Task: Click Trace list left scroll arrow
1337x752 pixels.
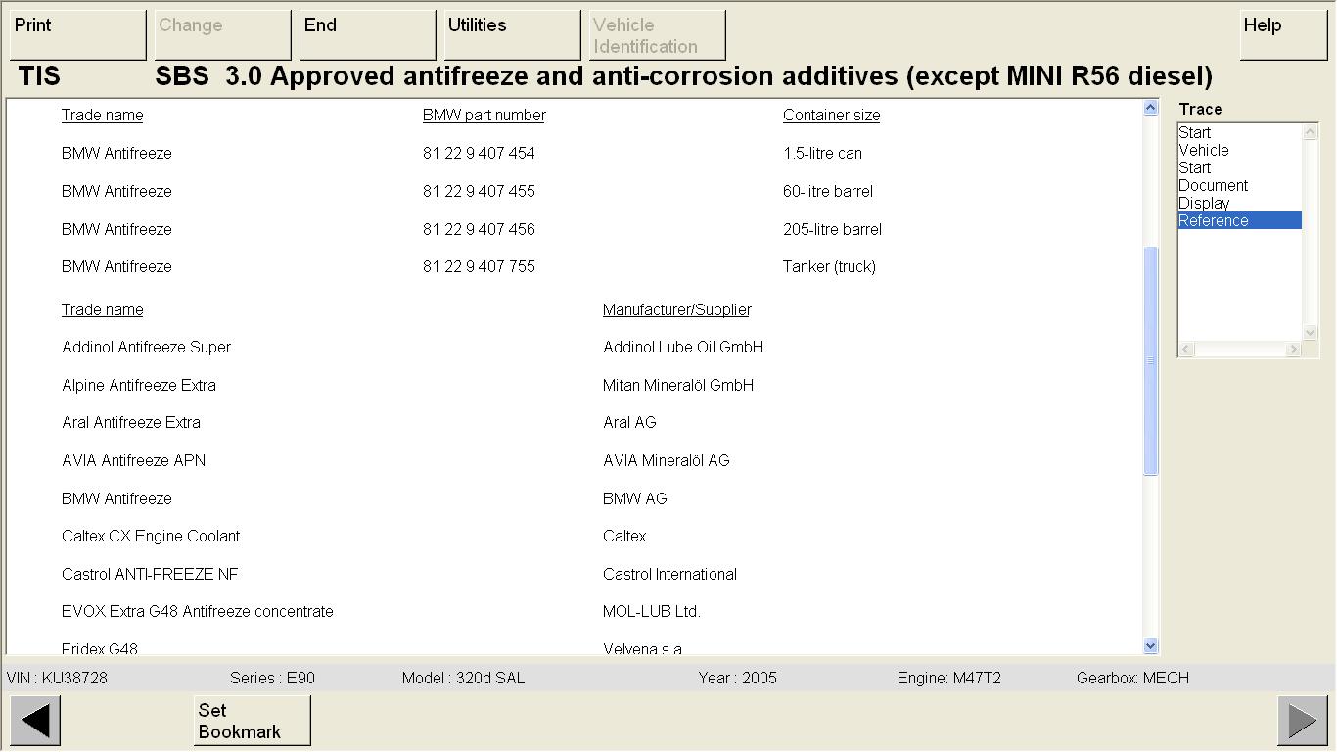Action: (x=1186, y=349)
